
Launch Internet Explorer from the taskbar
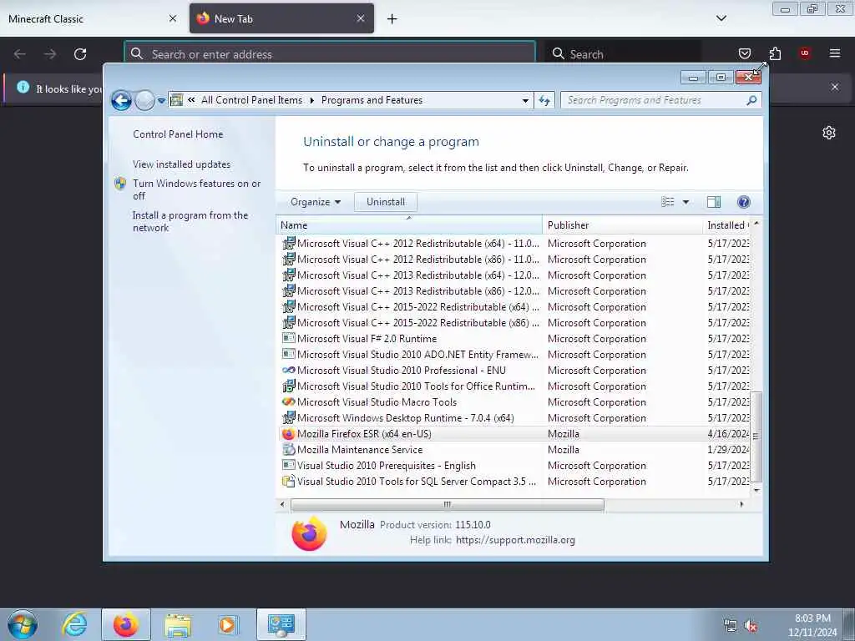[x=74, y=624]
